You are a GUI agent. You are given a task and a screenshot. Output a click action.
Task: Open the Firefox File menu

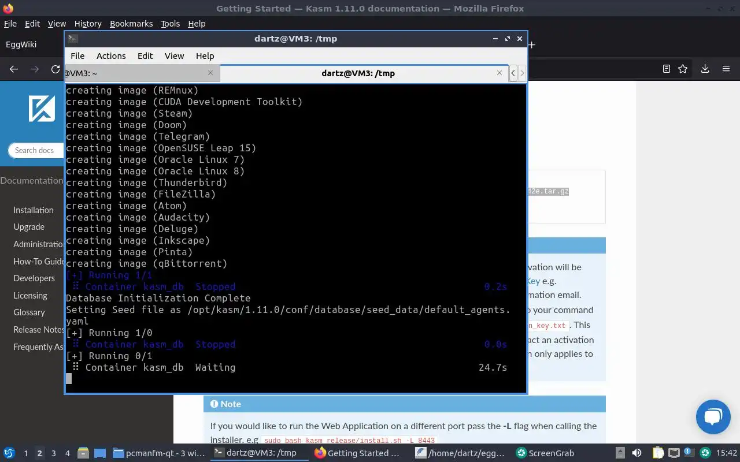point(10,24)
